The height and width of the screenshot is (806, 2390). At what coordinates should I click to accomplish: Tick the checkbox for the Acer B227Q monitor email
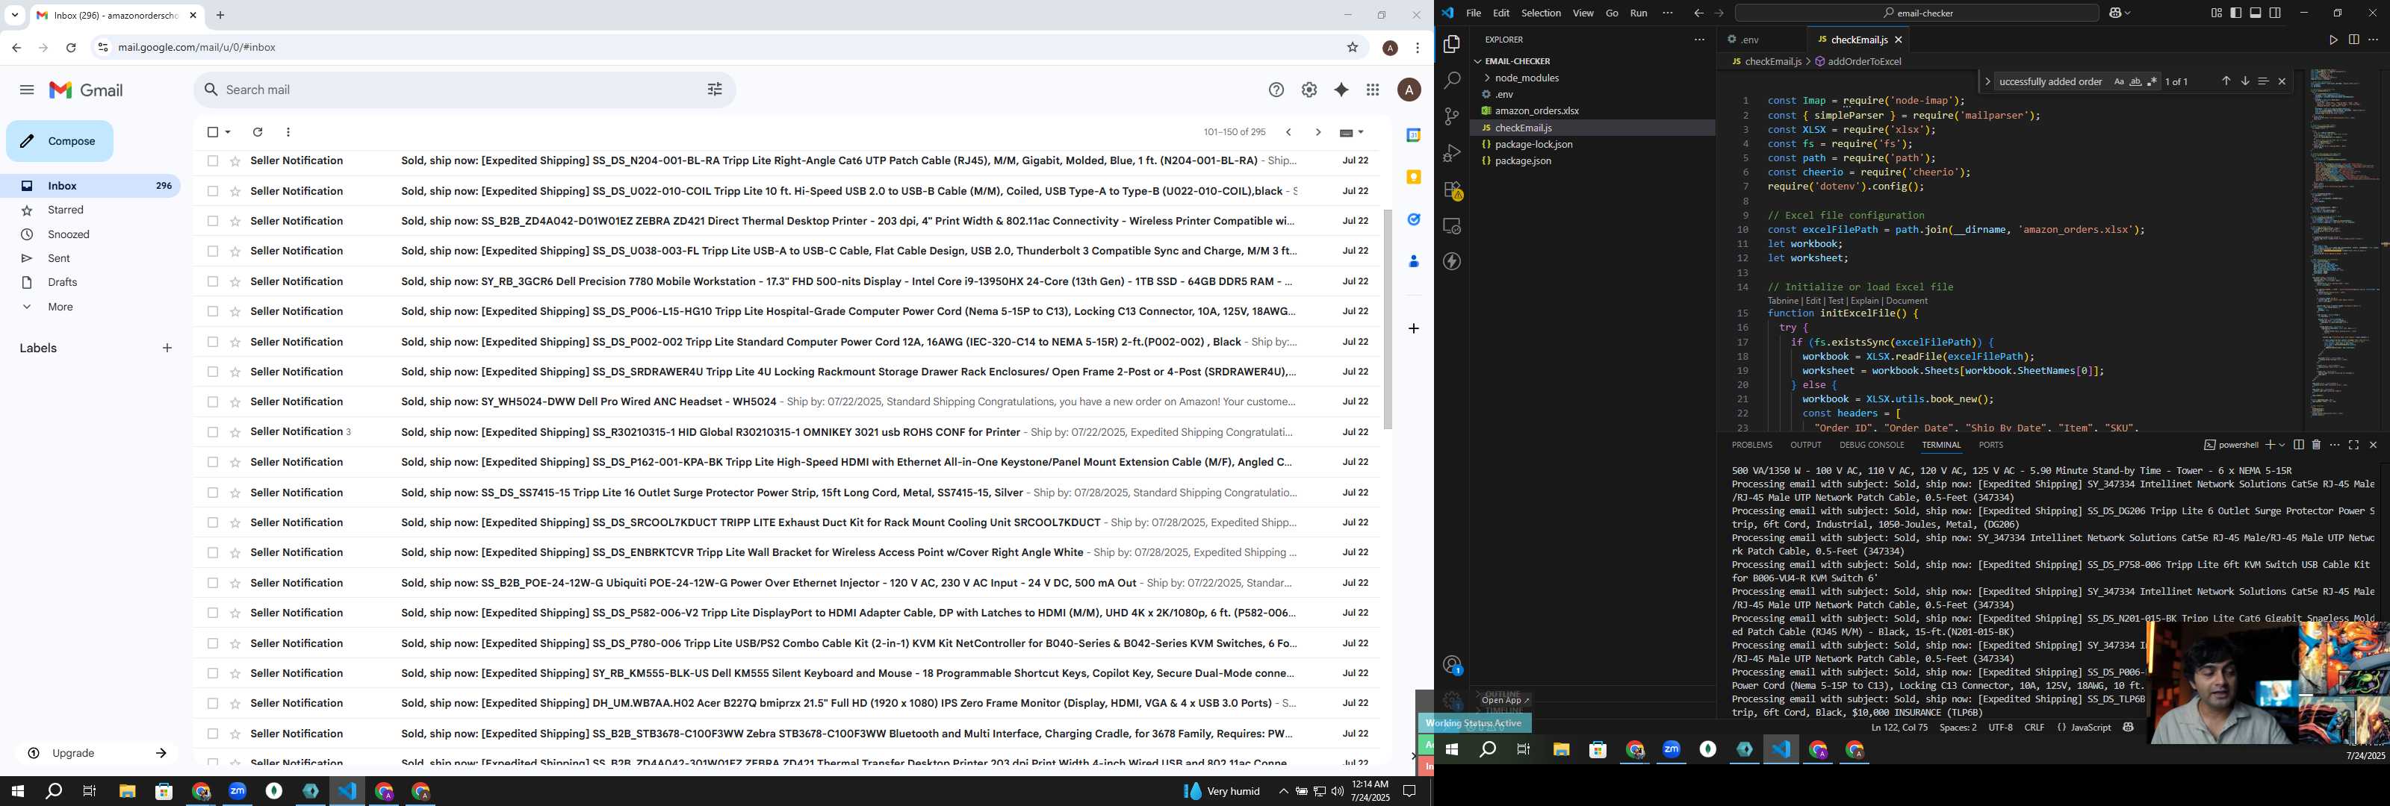click(212, 703)
